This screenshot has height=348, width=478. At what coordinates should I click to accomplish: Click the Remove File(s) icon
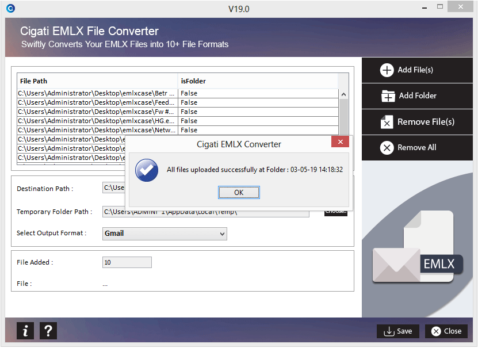pos(387,122)
